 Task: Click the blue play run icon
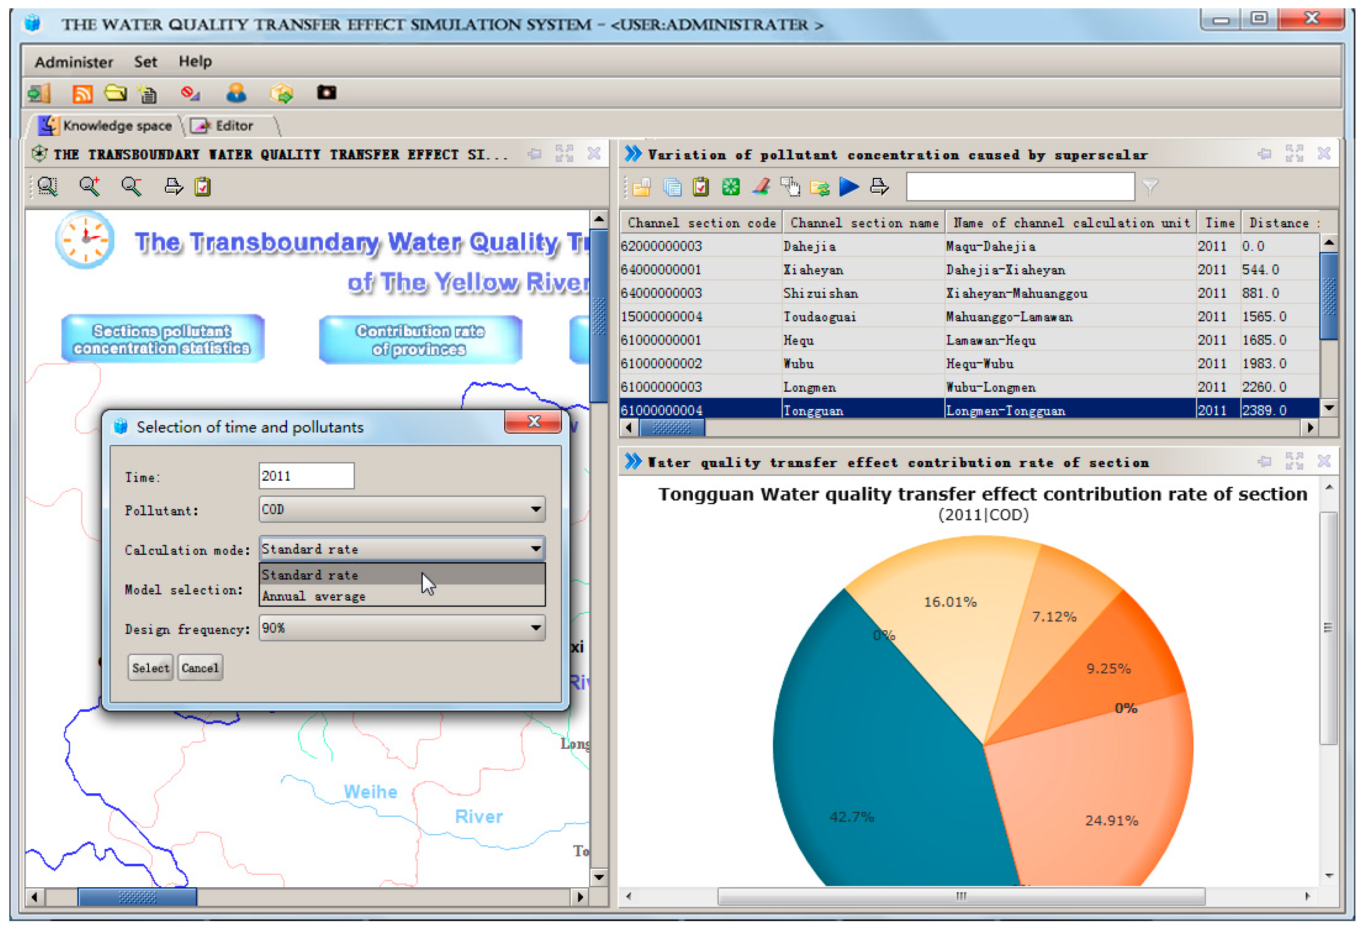848,187
